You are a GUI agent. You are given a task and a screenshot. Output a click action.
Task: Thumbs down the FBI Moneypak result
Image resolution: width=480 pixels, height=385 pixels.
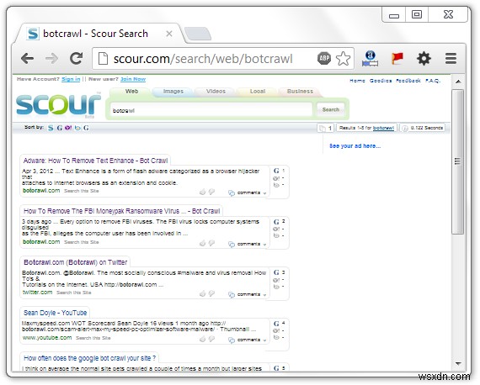(x=211, y=243)
